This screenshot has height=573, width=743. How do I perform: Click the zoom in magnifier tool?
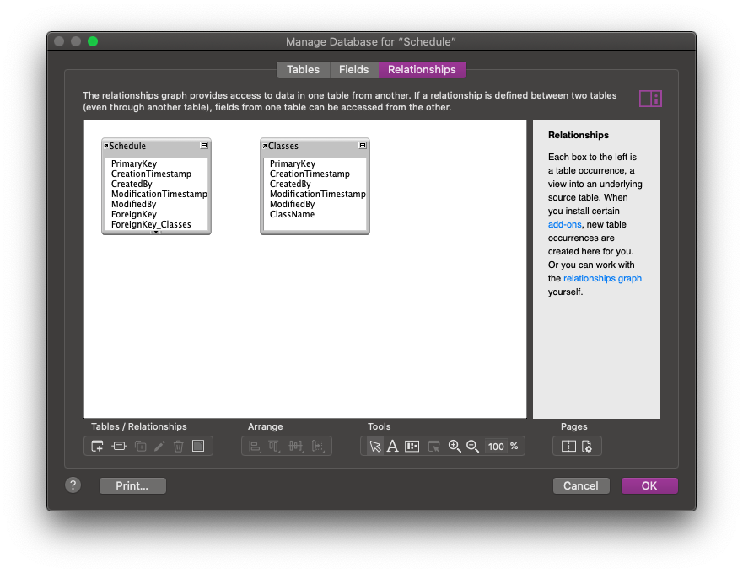[x=455, y=446]
